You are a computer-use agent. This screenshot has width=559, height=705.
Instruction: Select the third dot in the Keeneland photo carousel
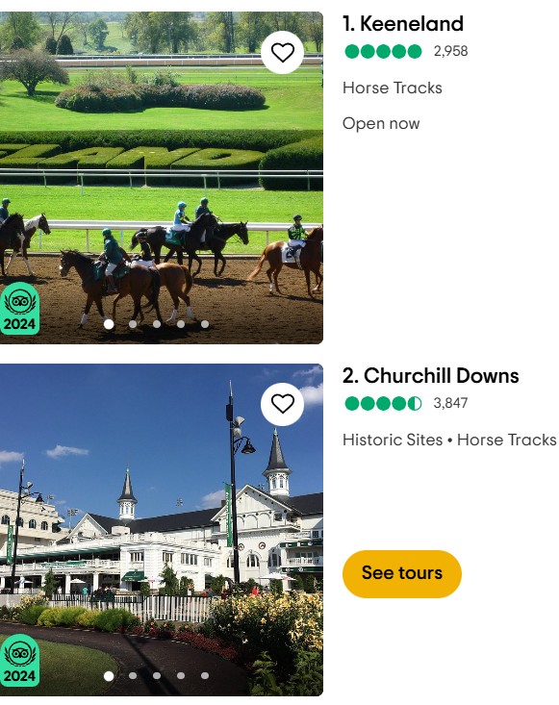point(157,324)
